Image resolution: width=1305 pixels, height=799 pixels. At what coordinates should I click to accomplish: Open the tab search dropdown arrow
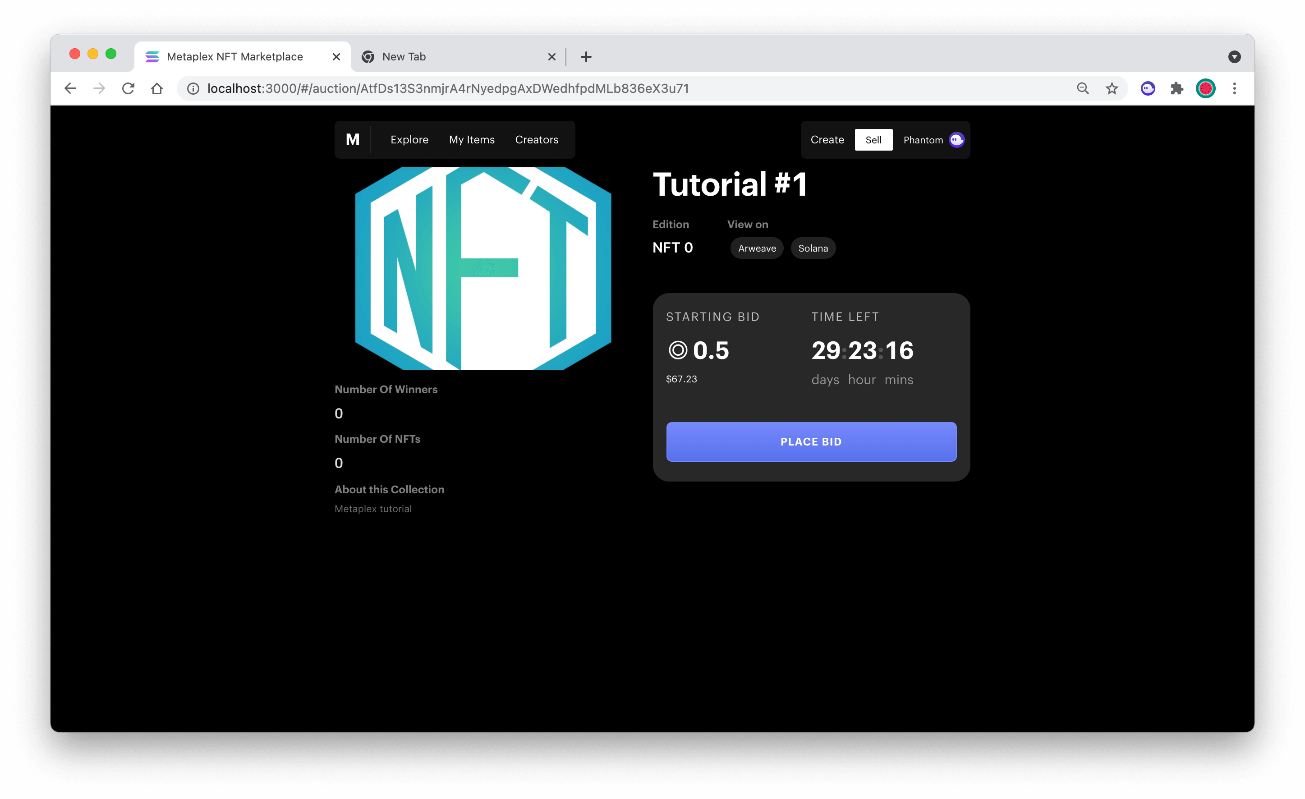pos(1234,57)
